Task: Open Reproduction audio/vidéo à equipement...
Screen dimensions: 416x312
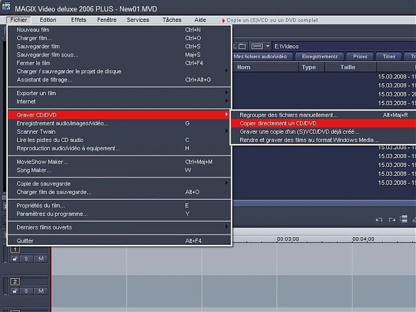Action: (x=119, y=149)
